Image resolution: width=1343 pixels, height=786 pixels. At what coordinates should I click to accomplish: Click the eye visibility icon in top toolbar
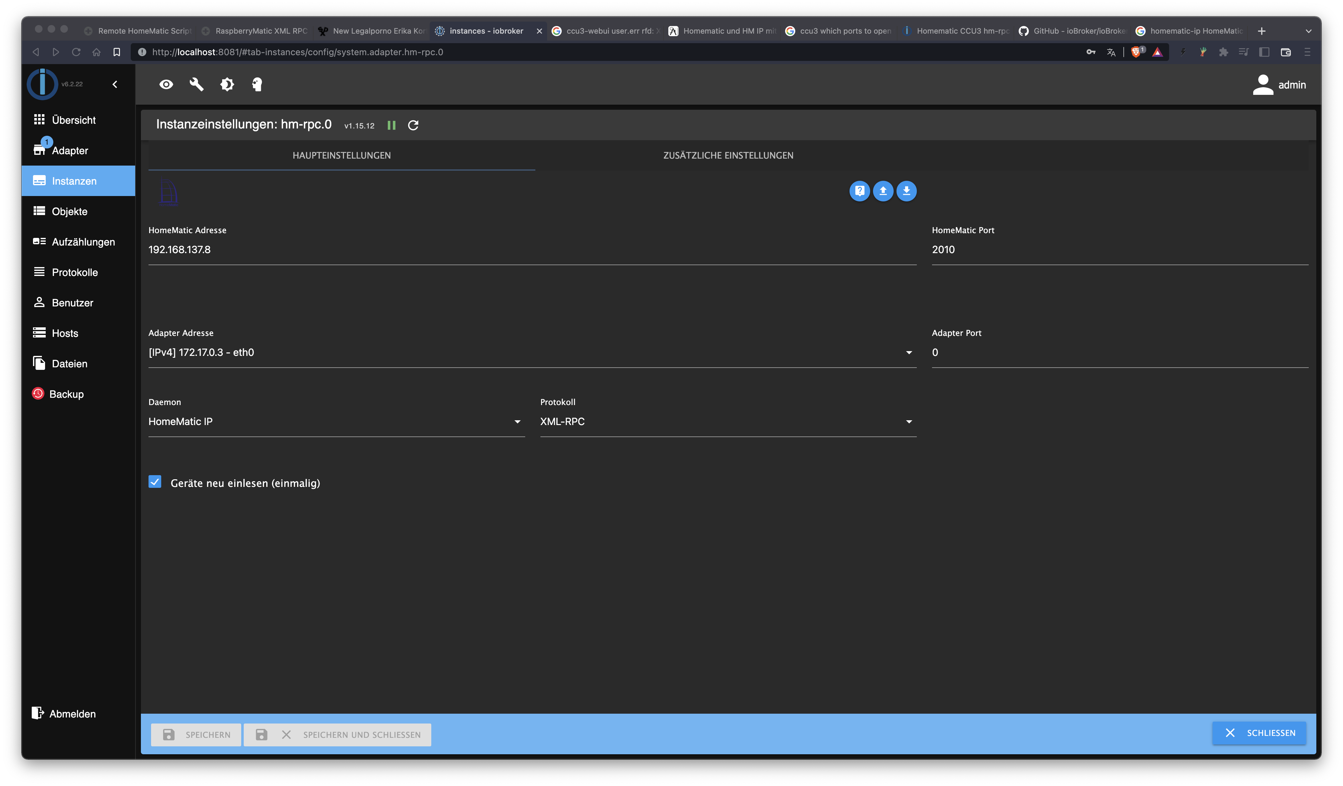166,85
